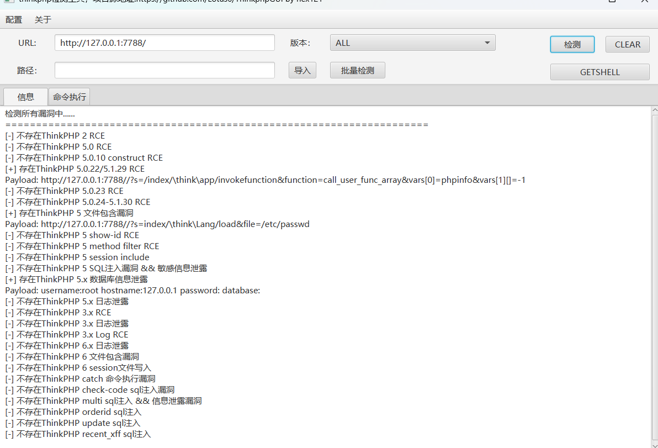Open the 版本 ALL dropdown
Screen dimensions: 658x448
click(412, 43)
